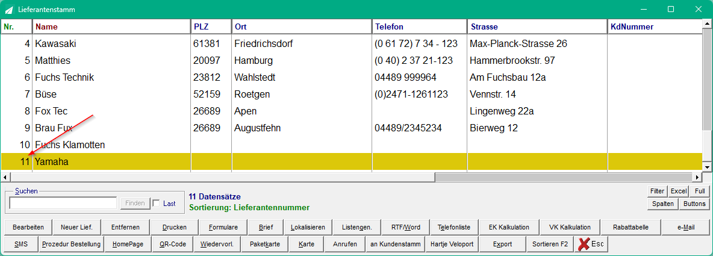713x256 pixels.
Task: Select the Fuchs Klamotten row
Action: click(x=352, y=145)
